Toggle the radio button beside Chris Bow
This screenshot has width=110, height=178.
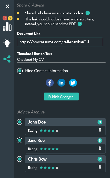coord(20,159)
